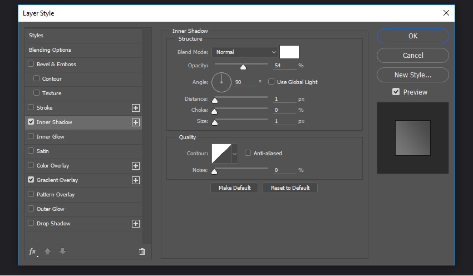Delete effect with the trash icon
The image size is (473, 276).
click(142, 252)
